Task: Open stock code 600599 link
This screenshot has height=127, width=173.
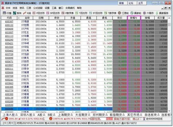Action: point(9,105)
